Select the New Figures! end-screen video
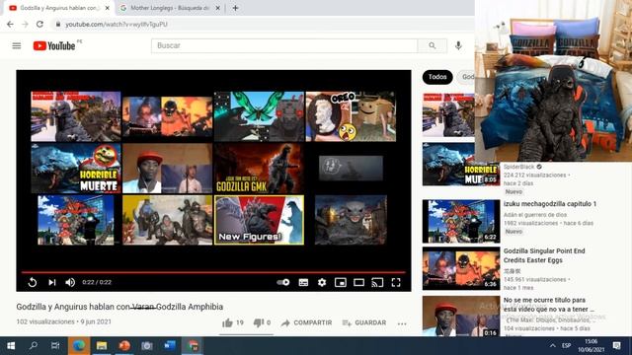632x355 pixels. 259,220
